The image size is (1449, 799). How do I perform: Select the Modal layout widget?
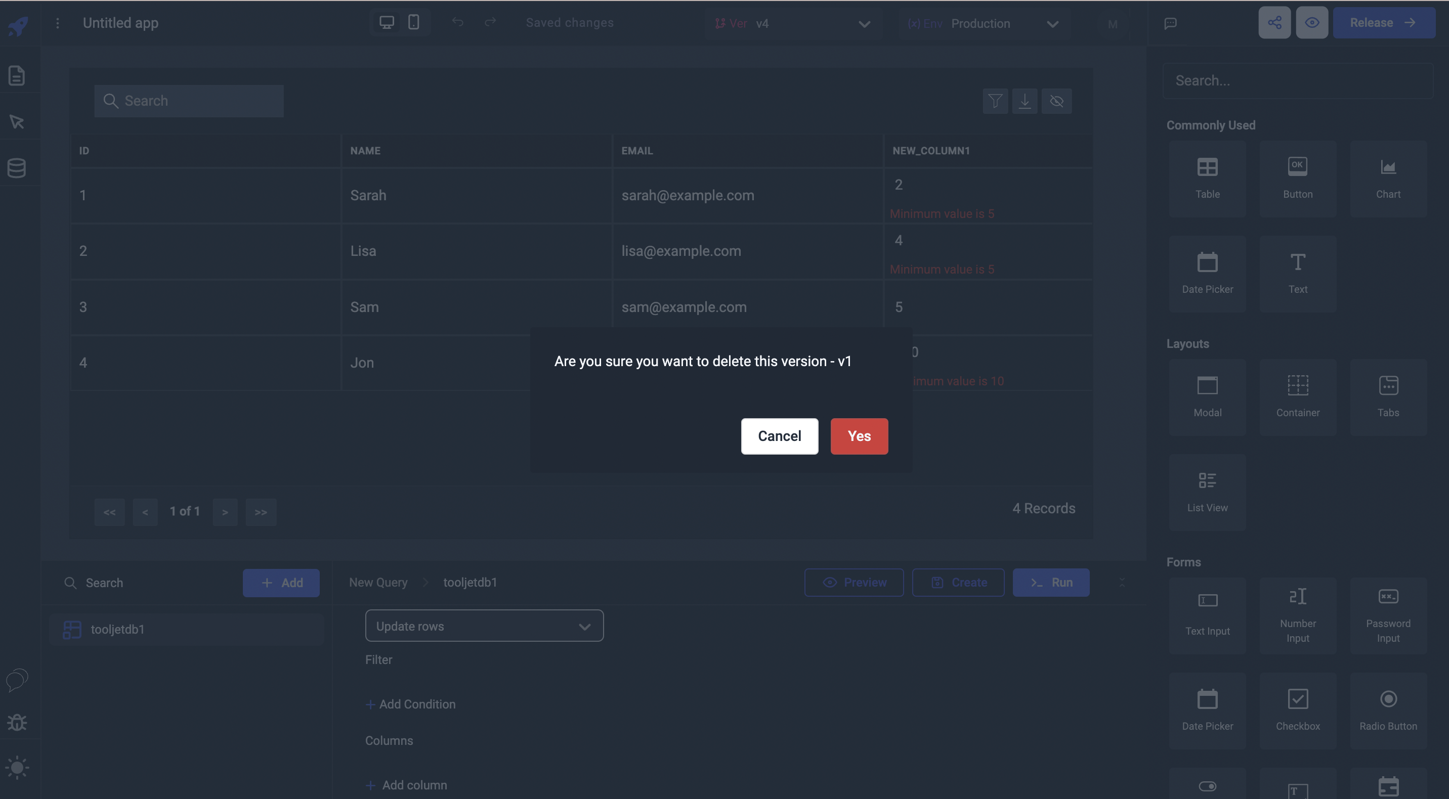[x=1208, y=396]
